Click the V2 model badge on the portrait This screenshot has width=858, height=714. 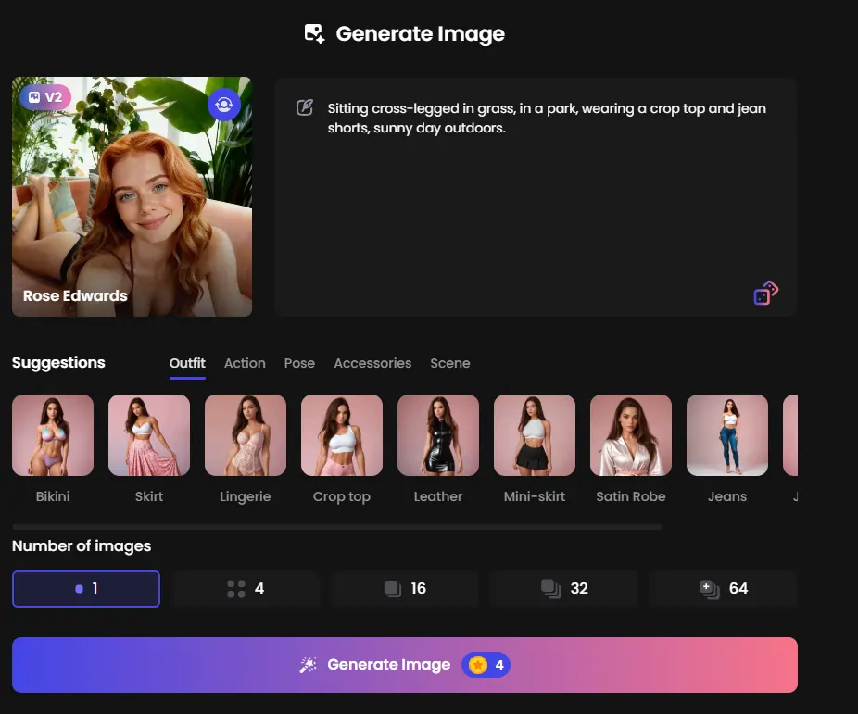(44, 96)
